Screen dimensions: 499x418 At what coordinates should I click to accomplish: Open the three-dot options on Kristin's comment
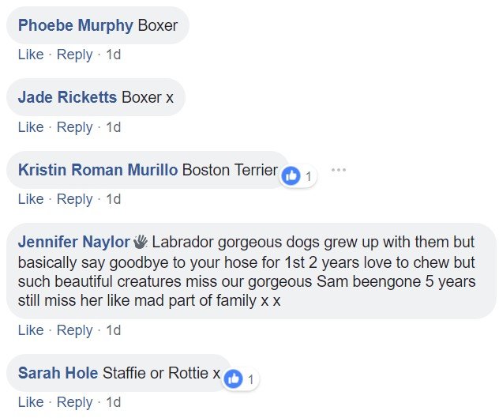point(339,170)
